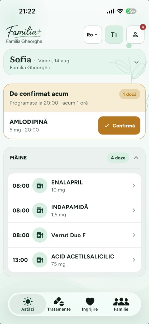The image size is (149, 324).
Task: Tap the Verrut Duo F medication icon
Action: pos(40,235)
